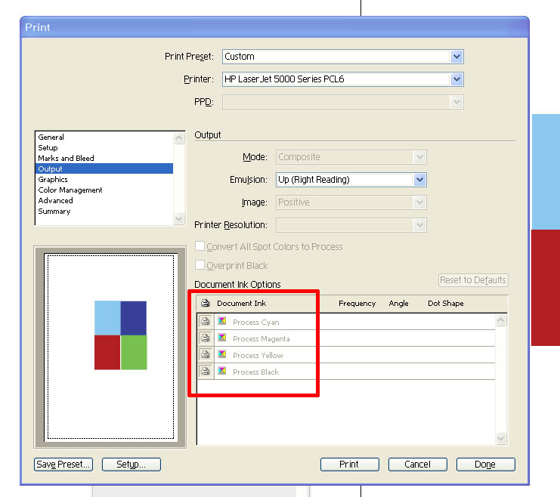Viewport: 560px width, 497px height.
Task: Check the Overprint Black checkbox
Action: coord(200,265)
